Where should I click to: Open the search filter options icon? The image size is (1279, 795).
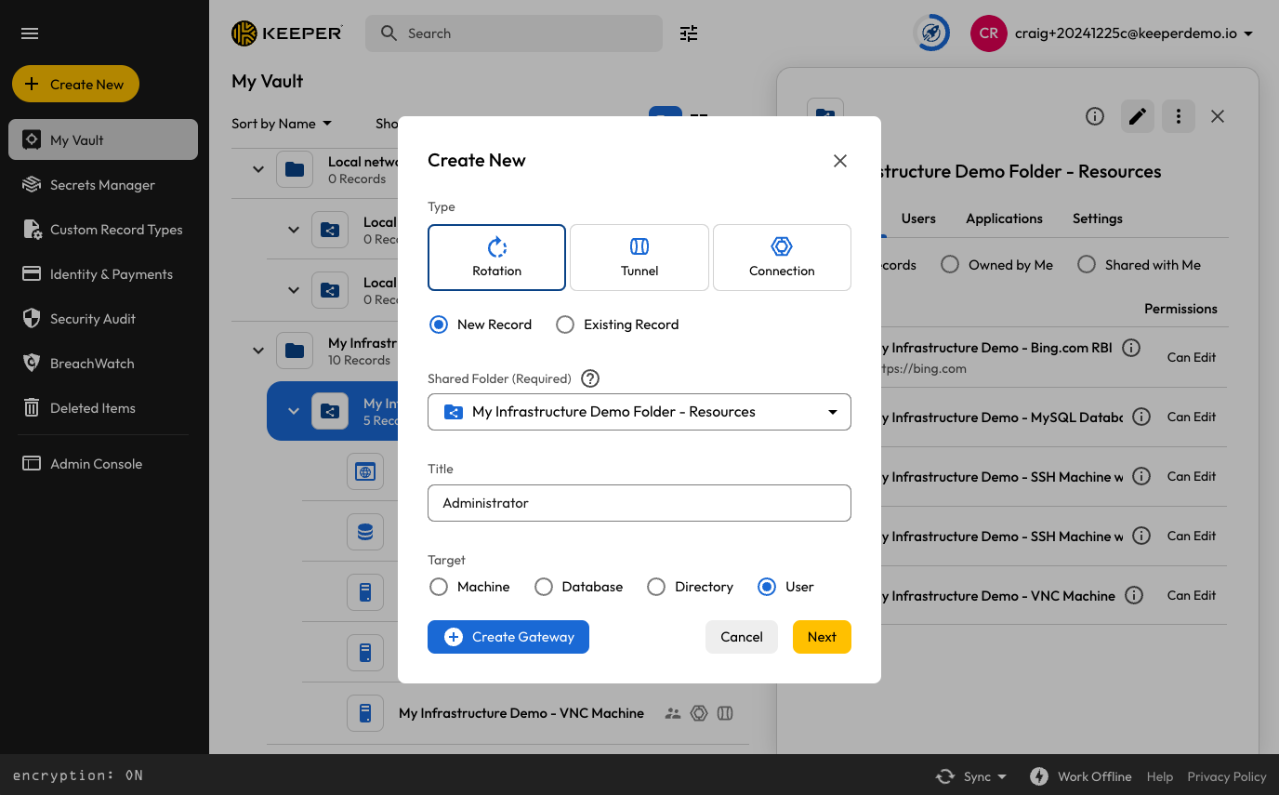pos(689,33)
